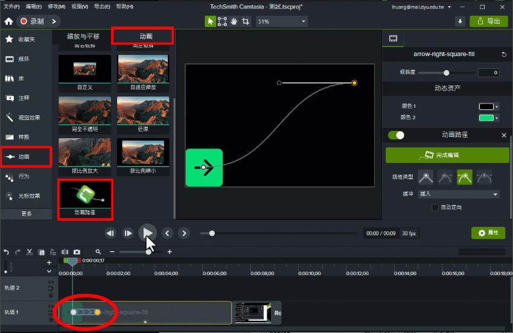Open the 30 fps frame rate setting
513x333 pixels.
(x=409, y=233)
